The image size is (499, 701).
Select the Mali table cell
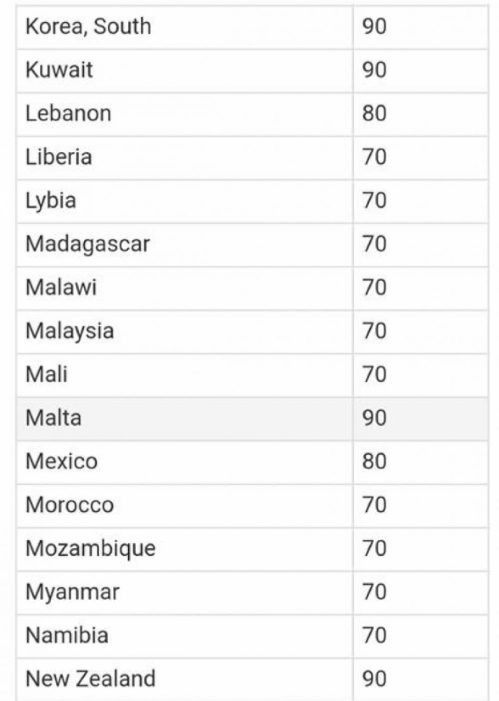tap(185, 375)
